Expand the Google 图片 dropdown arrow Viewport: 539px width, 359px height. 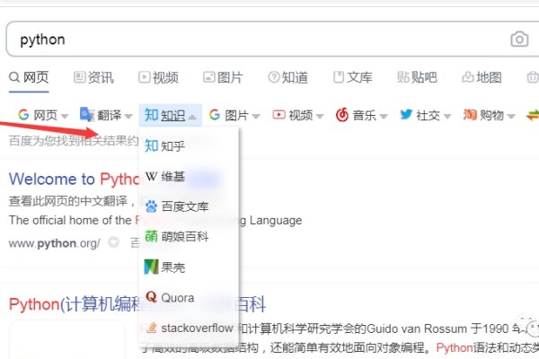(256, 117)
